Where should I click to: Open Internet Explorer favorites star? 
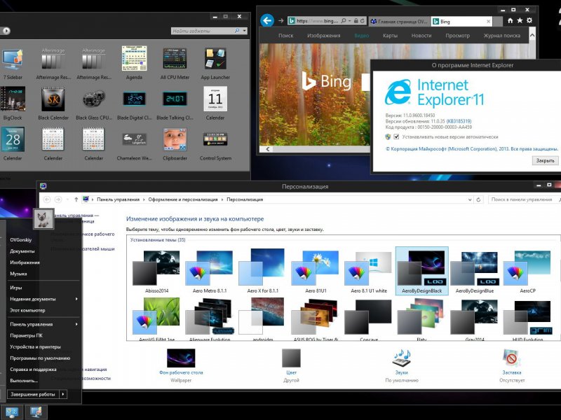520,21
